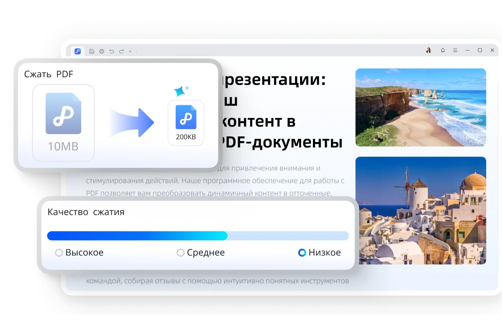Expand the redo options dropdown arrow
The width and height of the screenshot is (502, 334).
click(130, 51)
